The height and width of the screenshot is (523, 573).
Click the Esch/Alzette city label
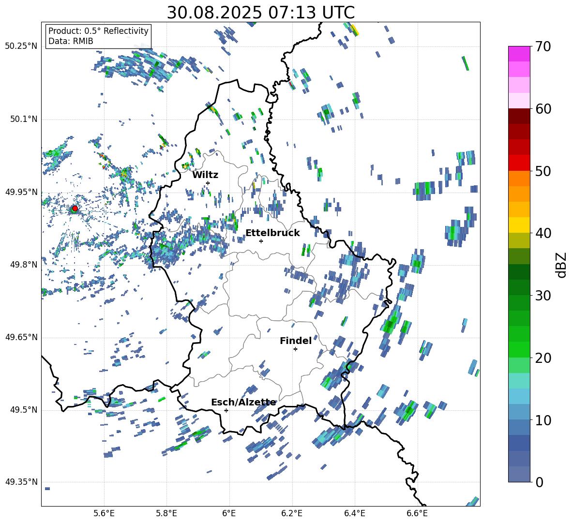[243, 402]
